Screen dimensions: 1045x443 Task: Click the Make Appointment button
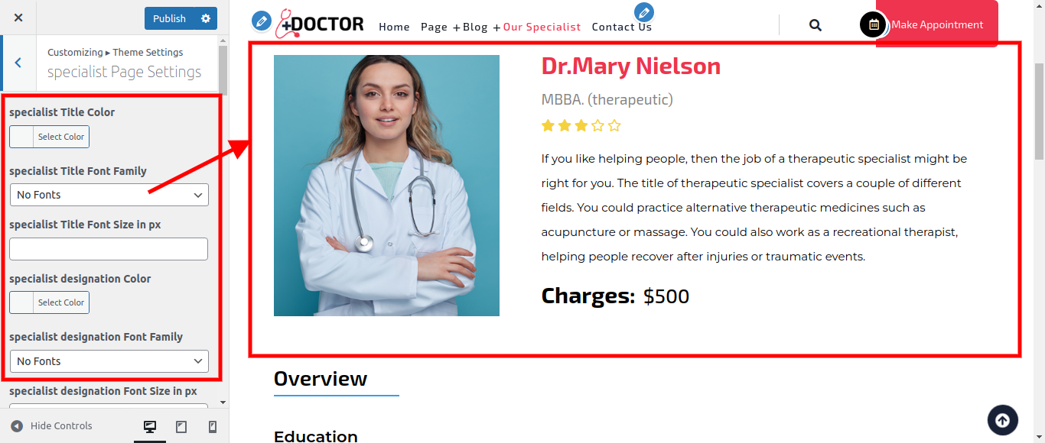(x=937, y=24)
